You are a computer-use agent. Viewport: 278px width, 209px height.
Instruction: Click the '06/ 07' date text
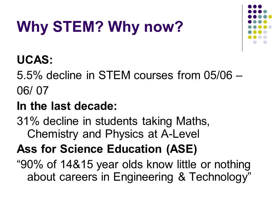[33, 91]
